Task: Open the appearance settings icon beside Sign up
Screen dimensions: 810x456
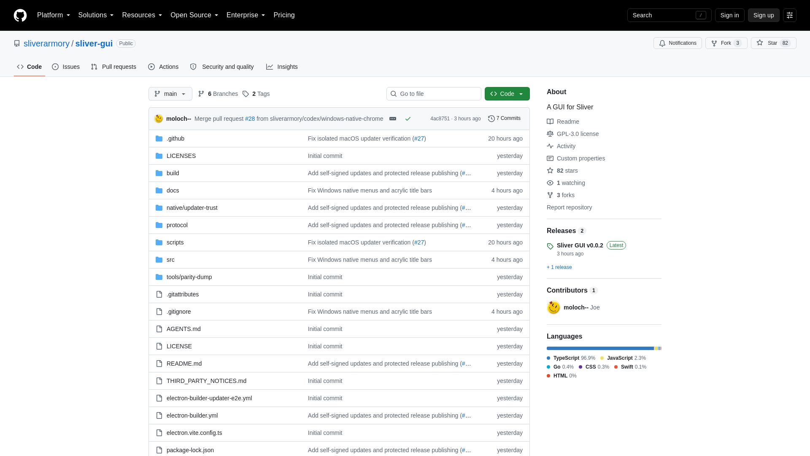Action: [790, 15]
